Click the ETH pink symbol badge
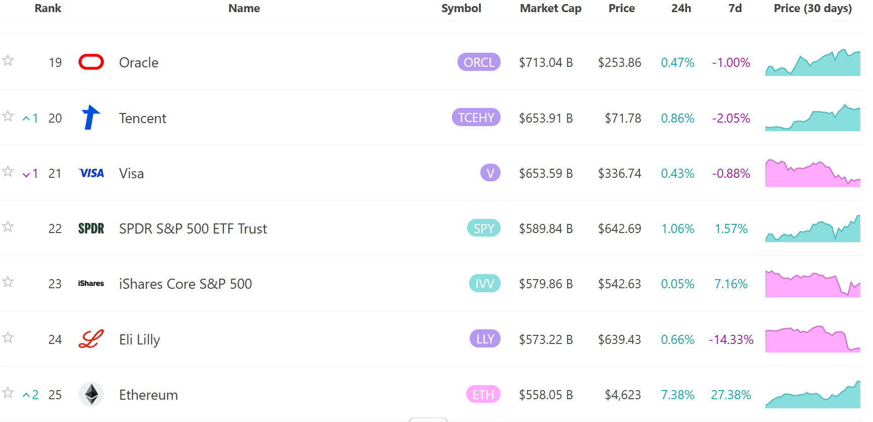This screenshot has width=873, height=422. pos(483,395)
